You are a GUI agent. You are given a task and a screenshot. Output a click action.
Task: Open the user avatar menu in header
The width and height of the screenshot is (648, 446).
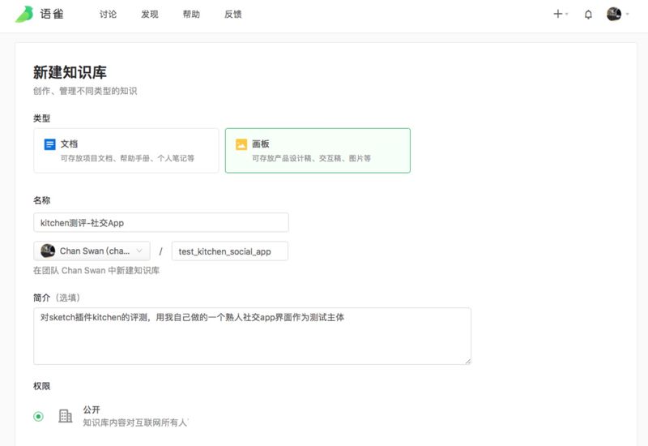click(x=618, y=14)
